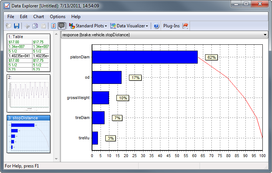Toggle the speech bubble labels button

62,26
